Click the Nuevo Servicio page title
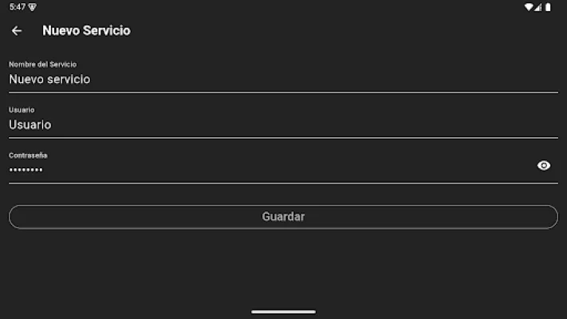 (x=86, y=31)
